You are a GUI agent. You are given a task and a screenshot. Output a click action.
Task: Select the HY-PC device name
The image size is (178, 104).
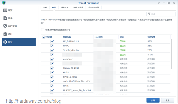click(x=66, y=46)
